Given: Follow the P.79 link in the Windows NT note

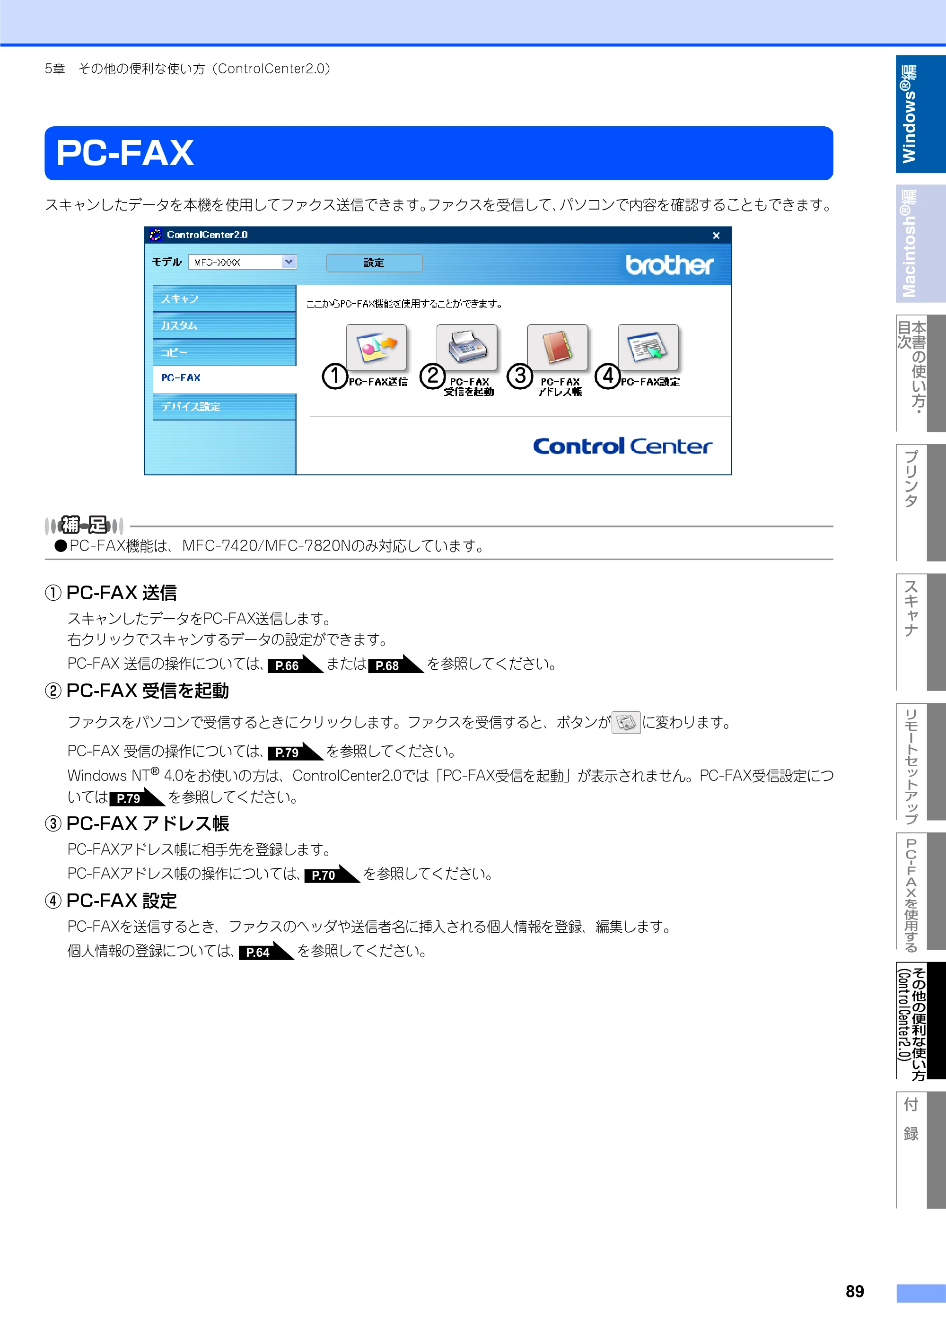Looking at the screenshot, I should click(137, 797).
